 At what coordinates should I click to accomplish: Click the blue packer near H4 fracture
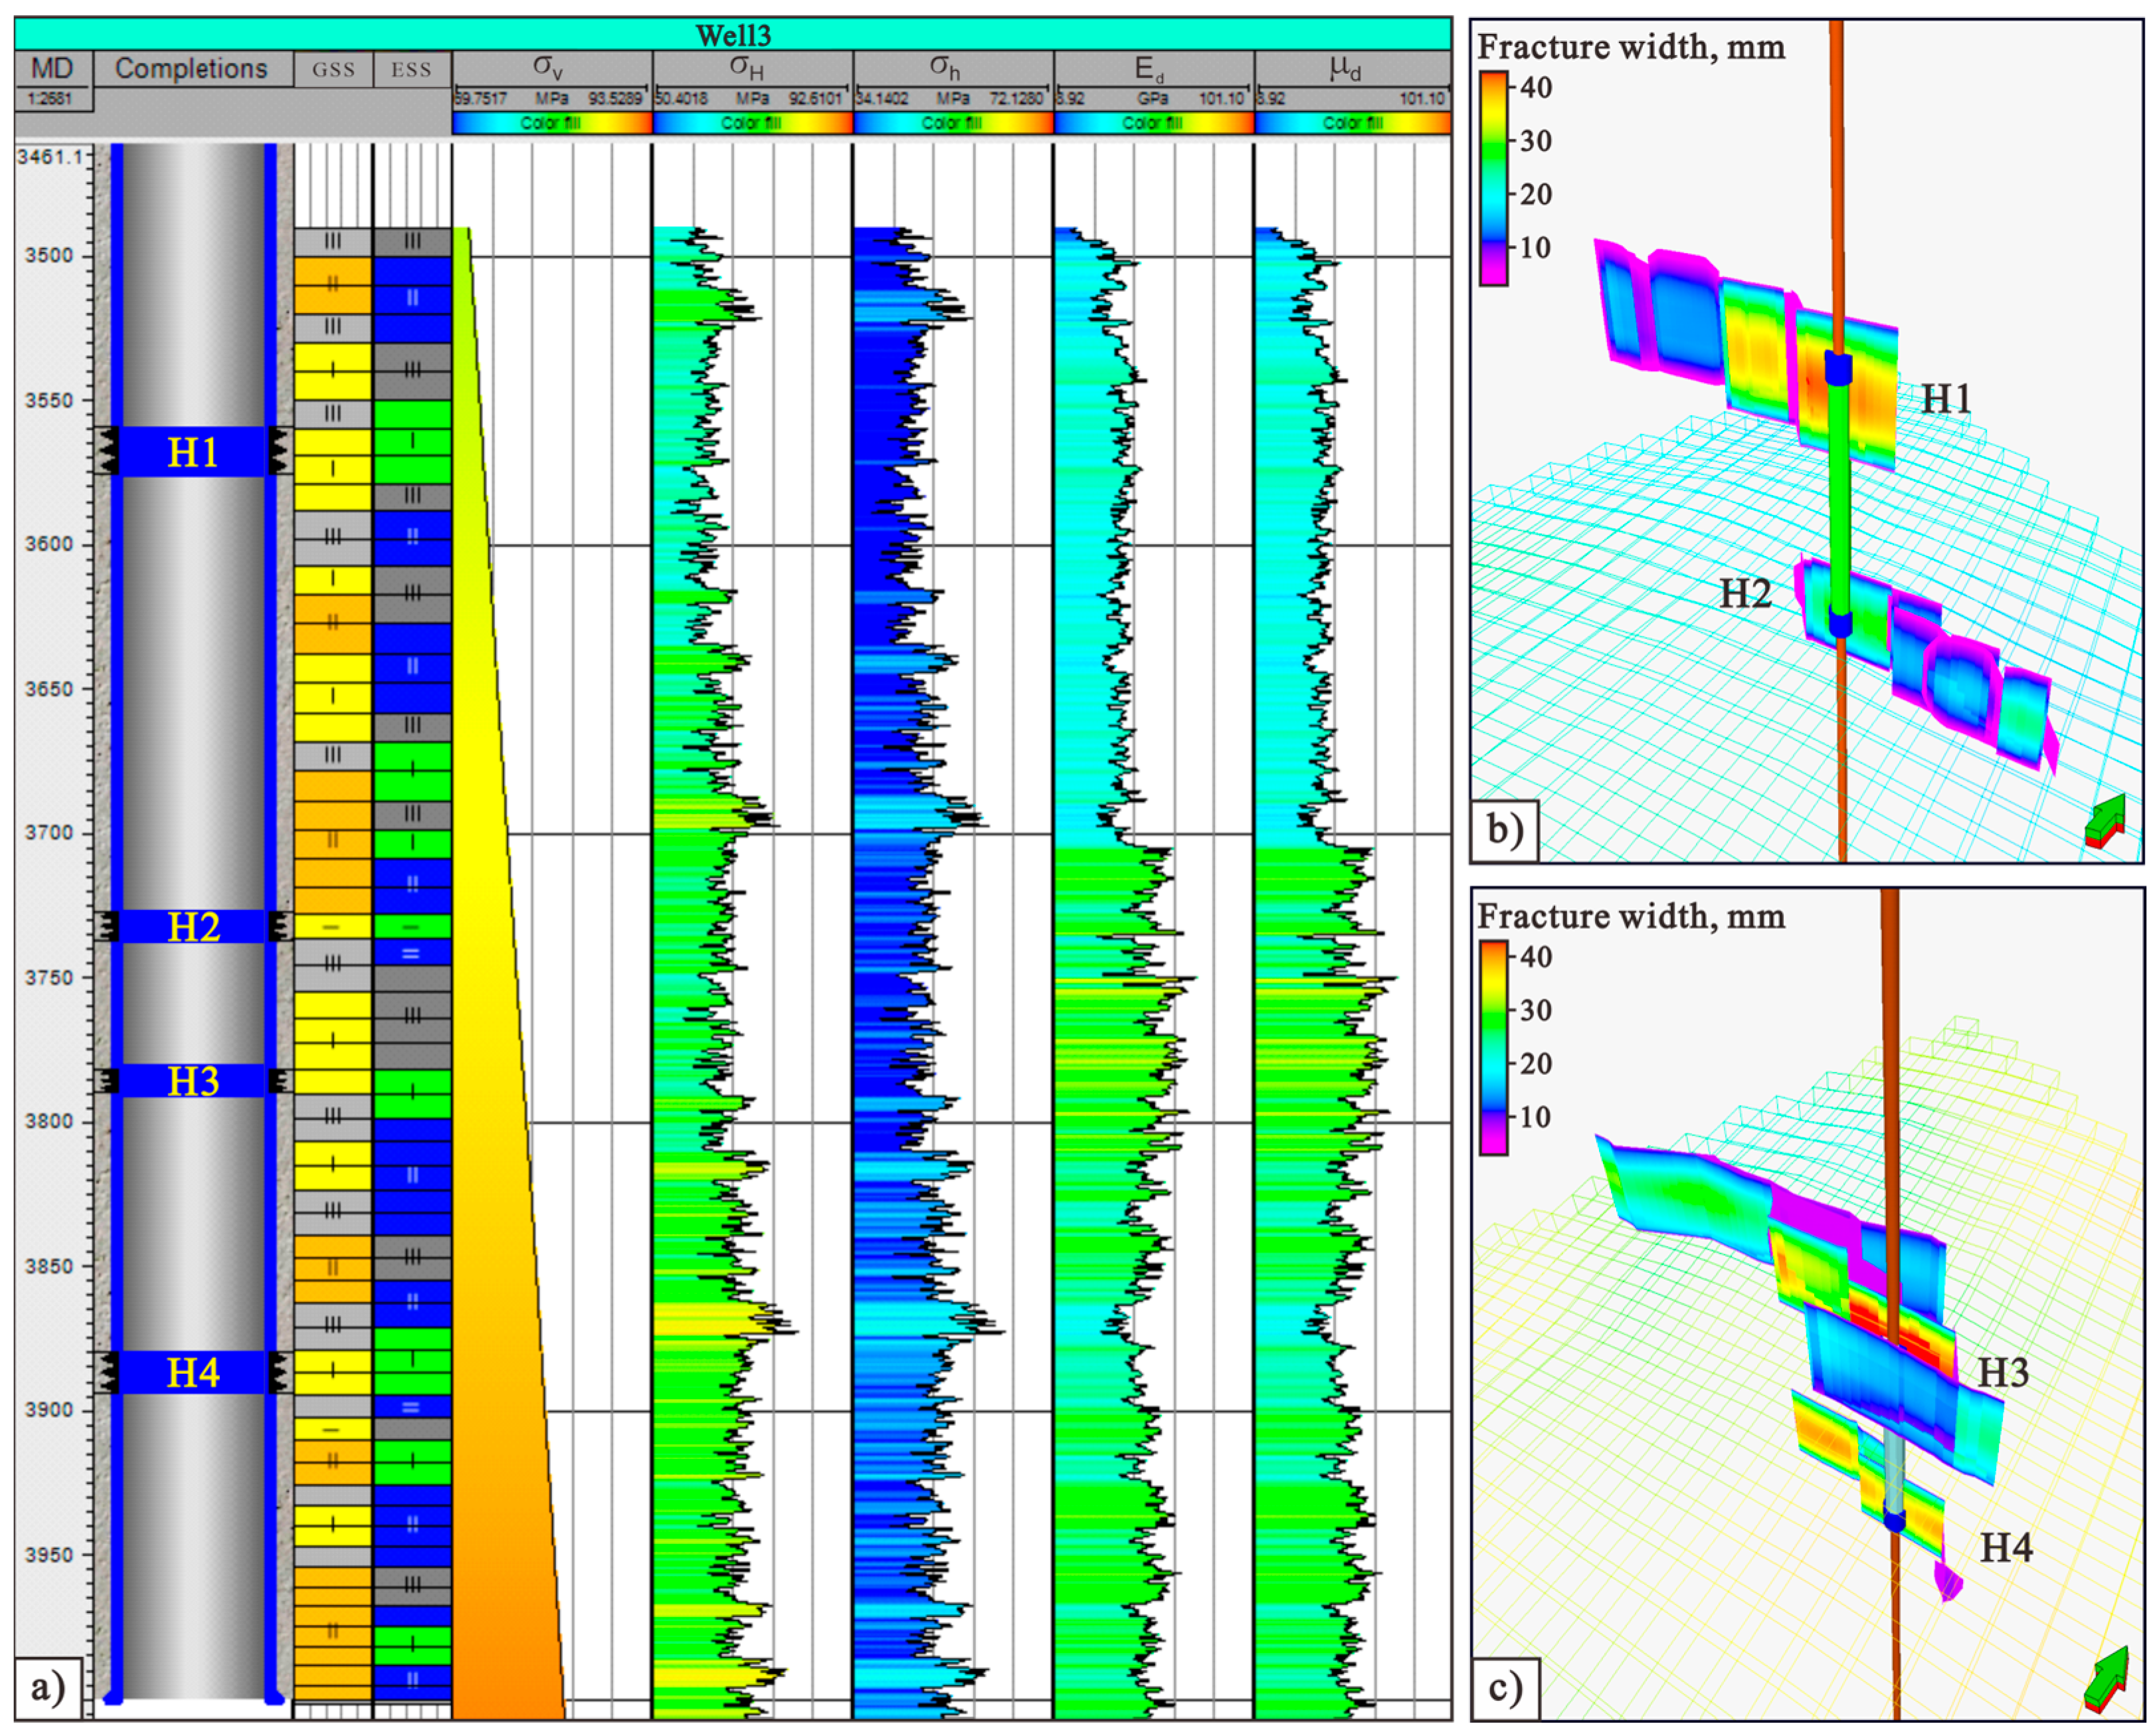click(1894, 1521)
